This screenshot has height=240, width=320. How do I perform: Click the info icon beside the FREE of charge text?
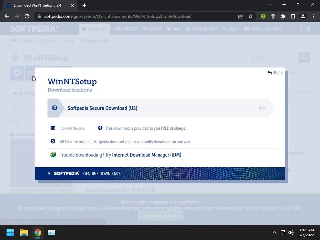pyautogui.click(x=100, y=128)
